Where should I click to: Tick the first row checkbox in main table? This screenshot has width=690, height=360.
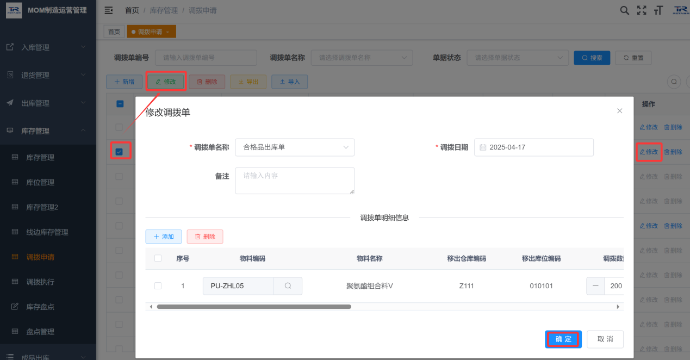(x=120, y=127)
